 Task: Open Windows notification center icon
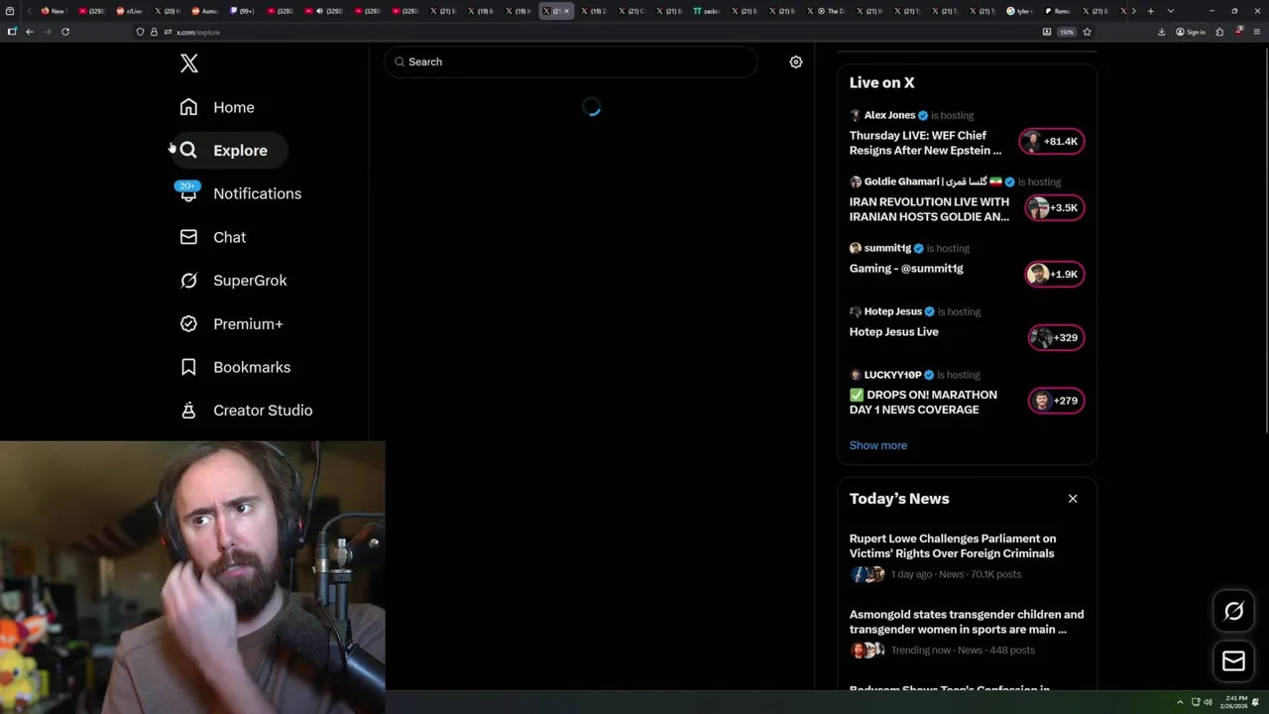click(x=1256, y=702)
